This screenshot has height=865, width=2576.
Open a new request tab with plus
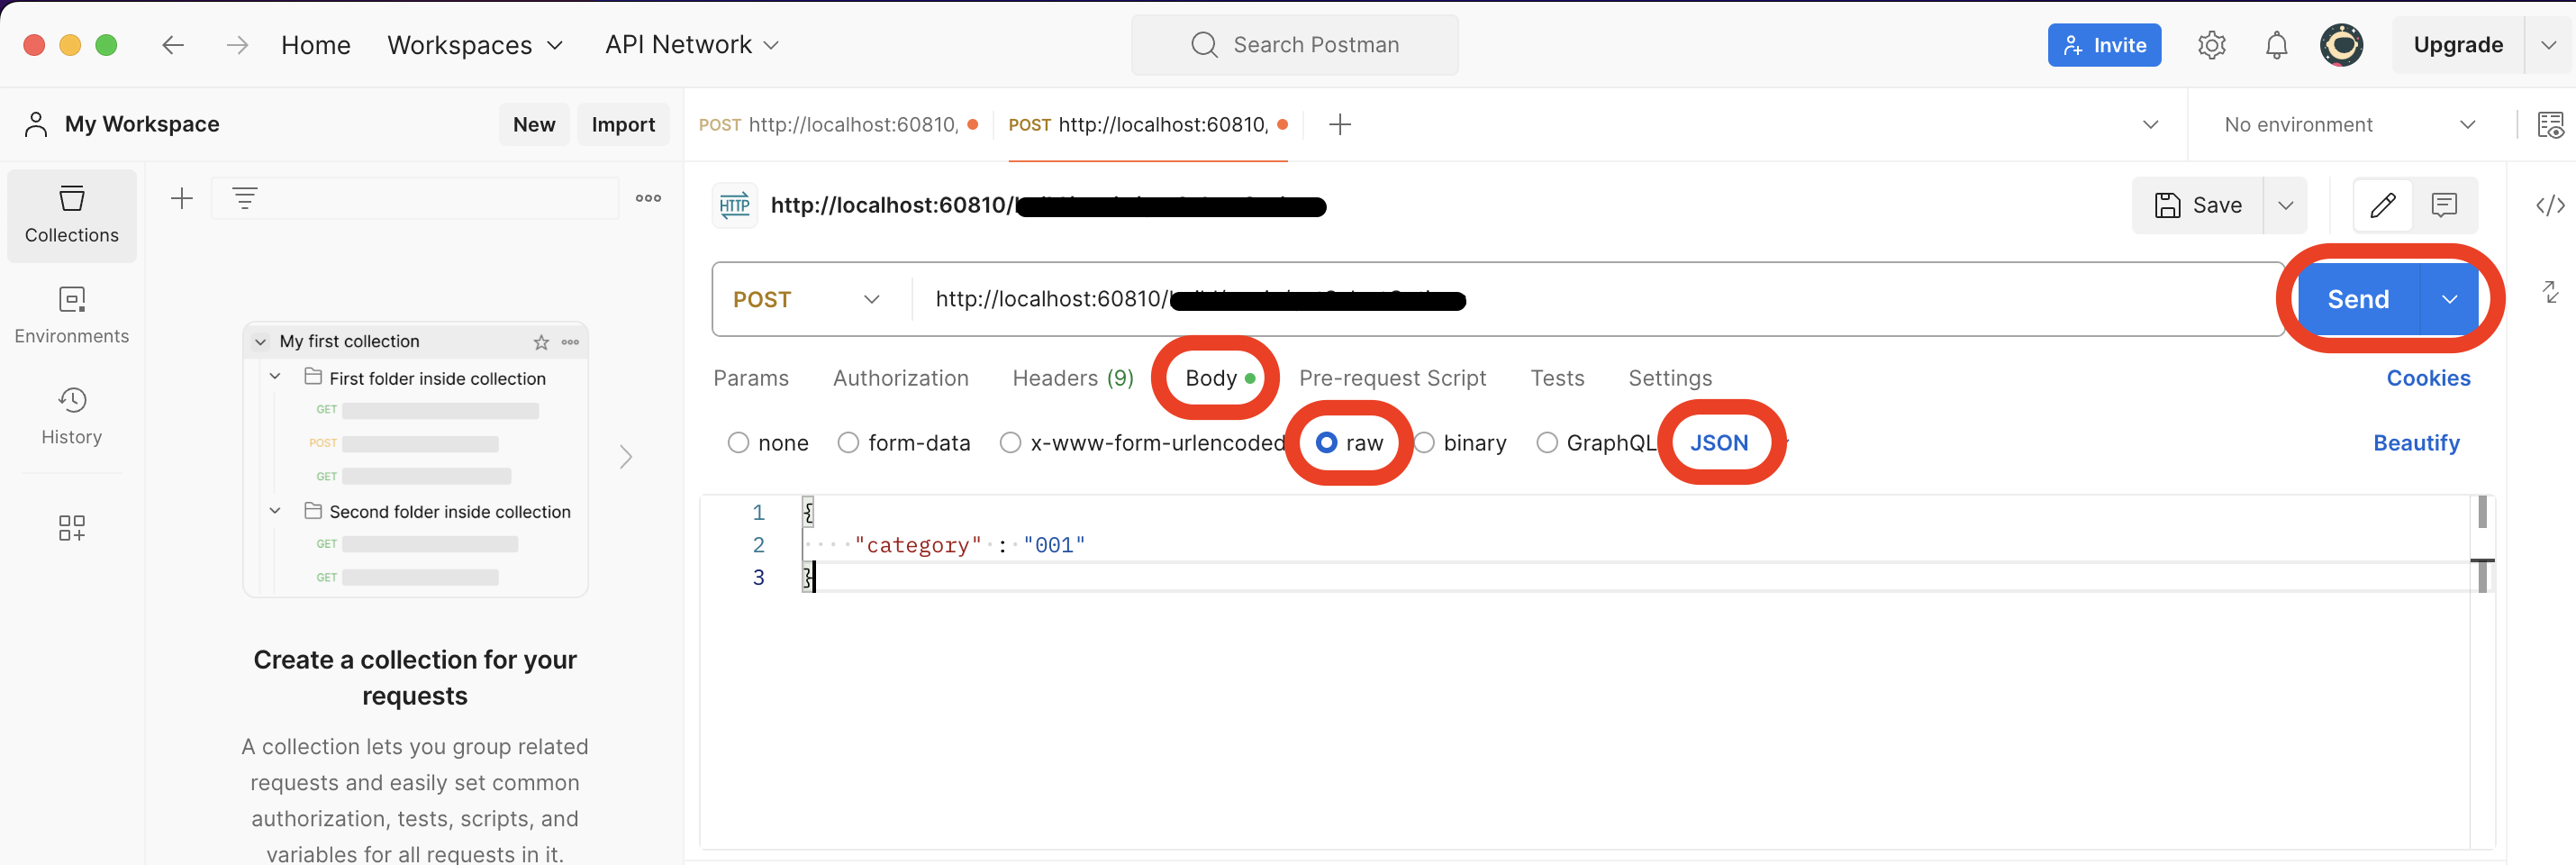pyautogui.click(x=1339, y=124)
